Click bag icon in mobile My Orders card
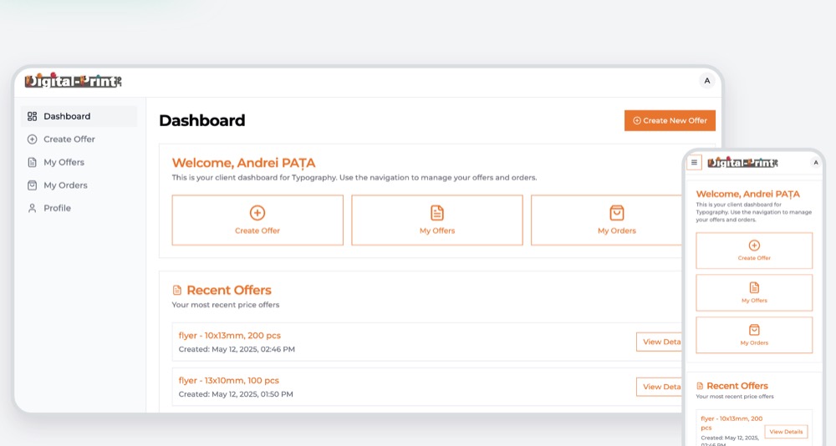The image size is (836, 446). pos(754,330)
